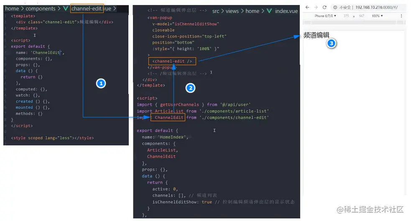Viewport: 411px width, 221px height.
Task: Click the viewport width field 375
Action: pyautogui.click(x=346, y=16)
